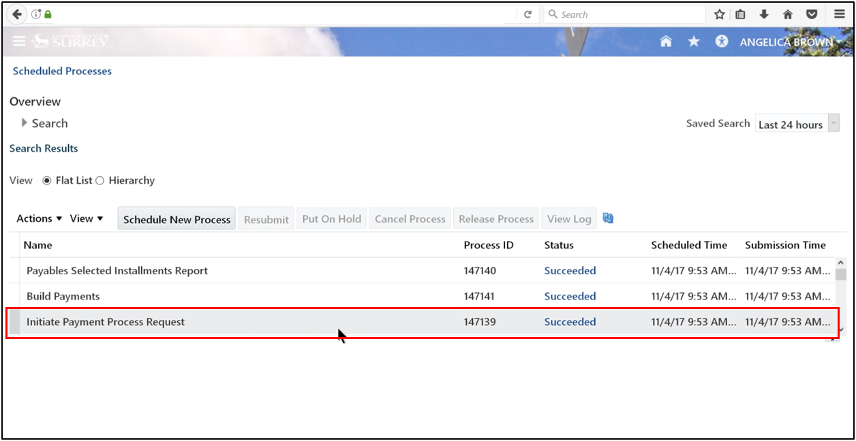Click the browser page reload icon
The image size is (856, 441).
click(527, 14)
